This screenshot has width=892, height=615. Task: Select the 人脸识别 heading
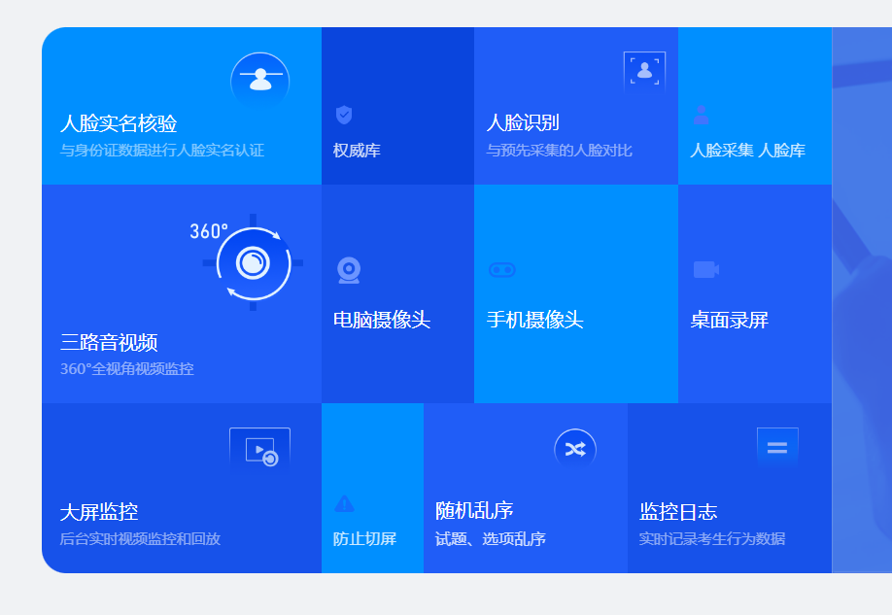523,122
